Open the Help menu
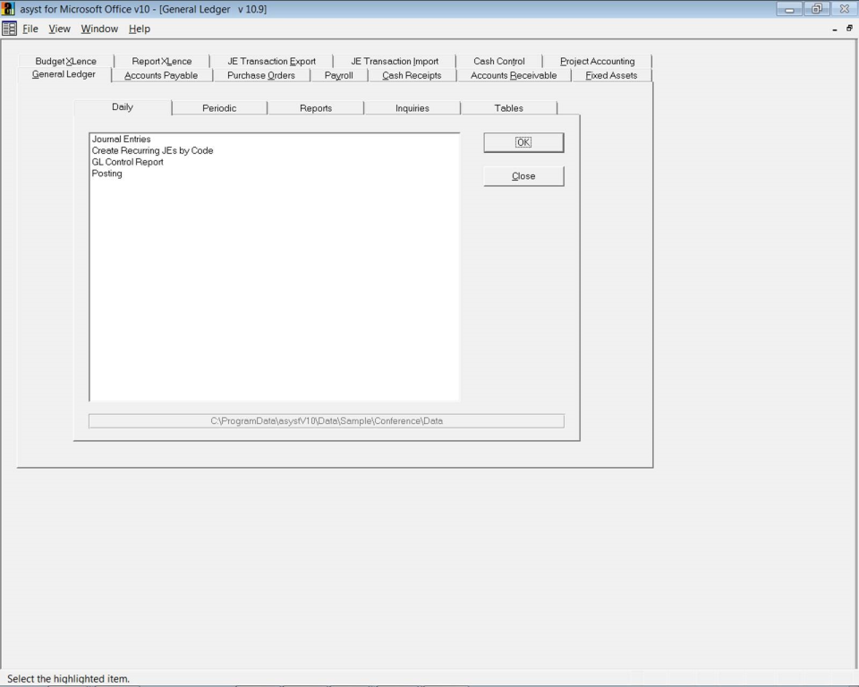This screenshot has height=687, width=859. (140, 29)
